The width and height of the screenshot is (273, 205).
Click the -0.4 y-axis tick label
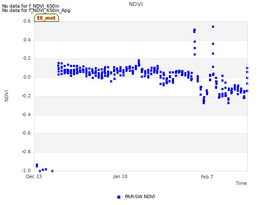coord(26,114)
